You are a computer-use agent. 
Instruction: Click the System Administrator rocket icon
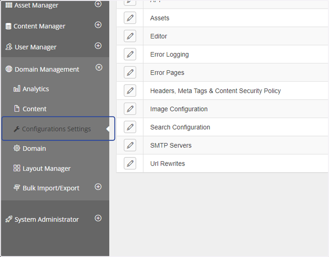point(9,219)
